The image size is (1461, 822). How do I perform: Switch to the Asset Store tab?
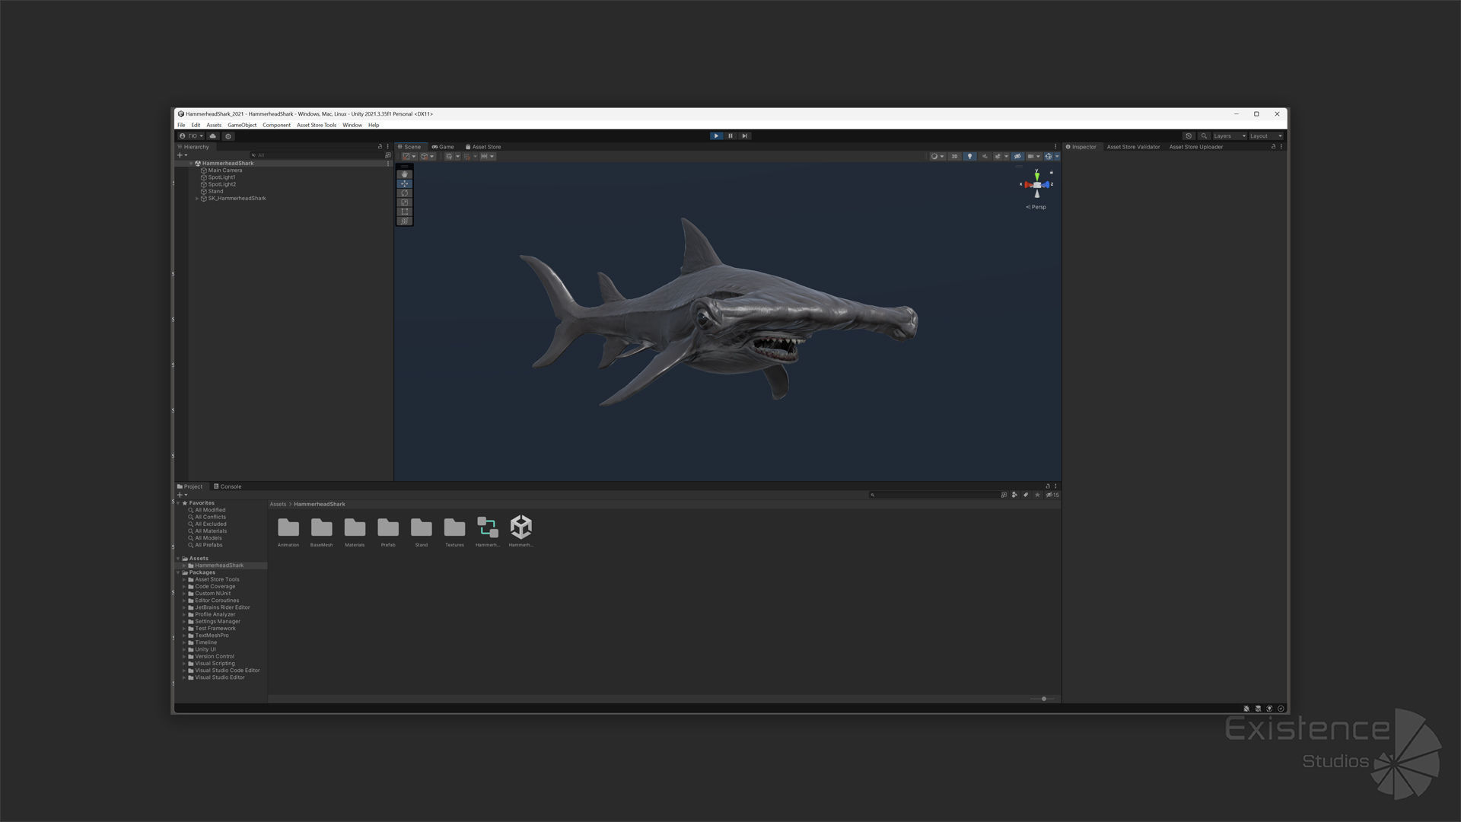[483, 147]
